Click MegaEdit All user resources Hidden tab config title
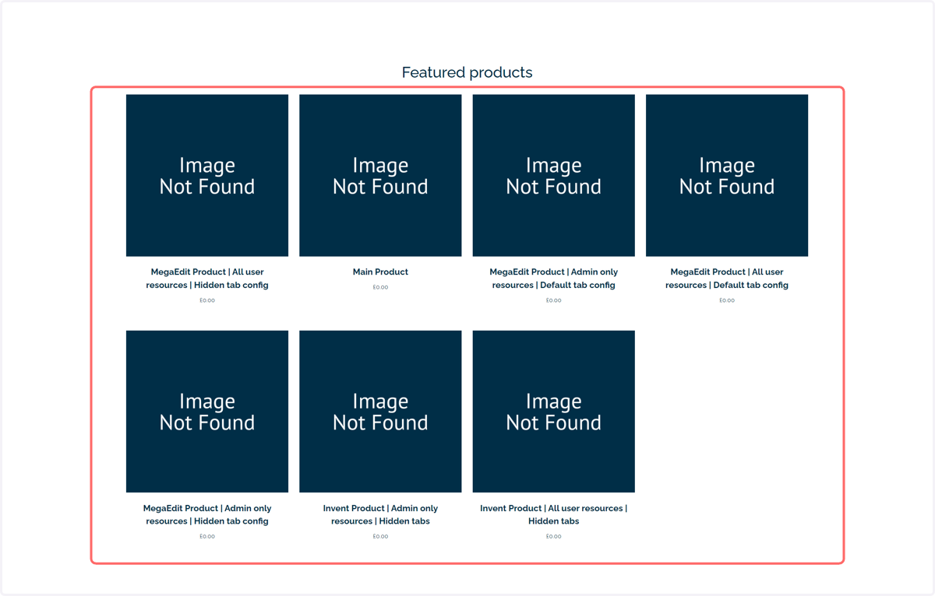The width and height of the screenshot is (935, 596). pyautogui.click(x=207, y=279)
